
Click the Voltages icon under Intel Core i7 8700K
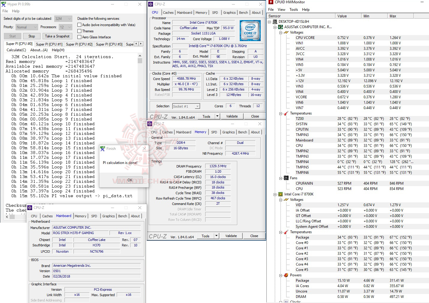[286, 200]
